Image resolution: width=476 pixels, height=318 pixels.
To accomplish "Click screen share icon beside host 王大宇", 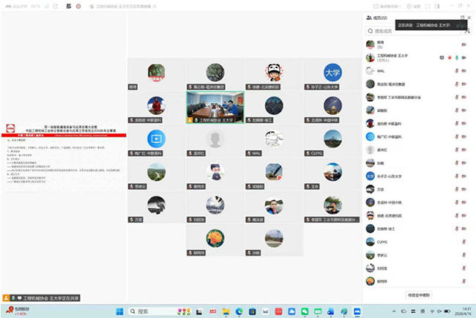I will [440, 57].
